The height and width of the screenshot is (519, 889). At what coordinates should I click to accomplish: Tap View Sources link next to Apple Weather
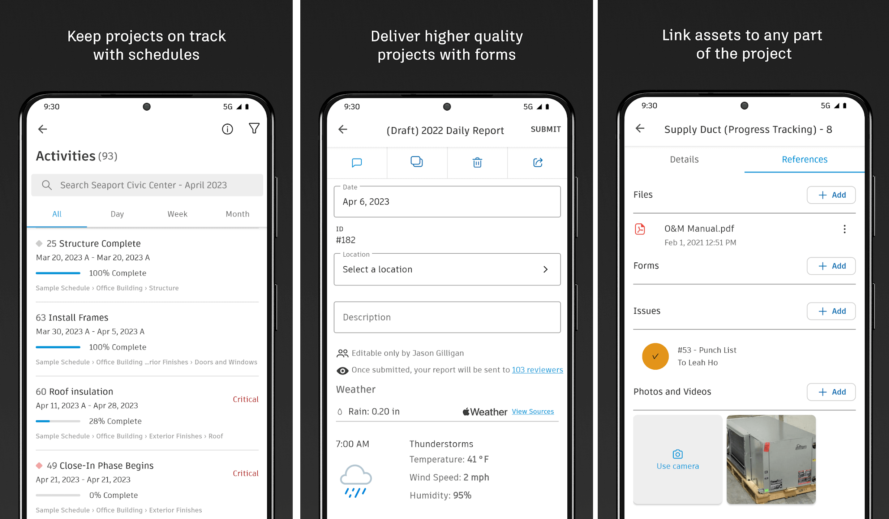[533, 411]
